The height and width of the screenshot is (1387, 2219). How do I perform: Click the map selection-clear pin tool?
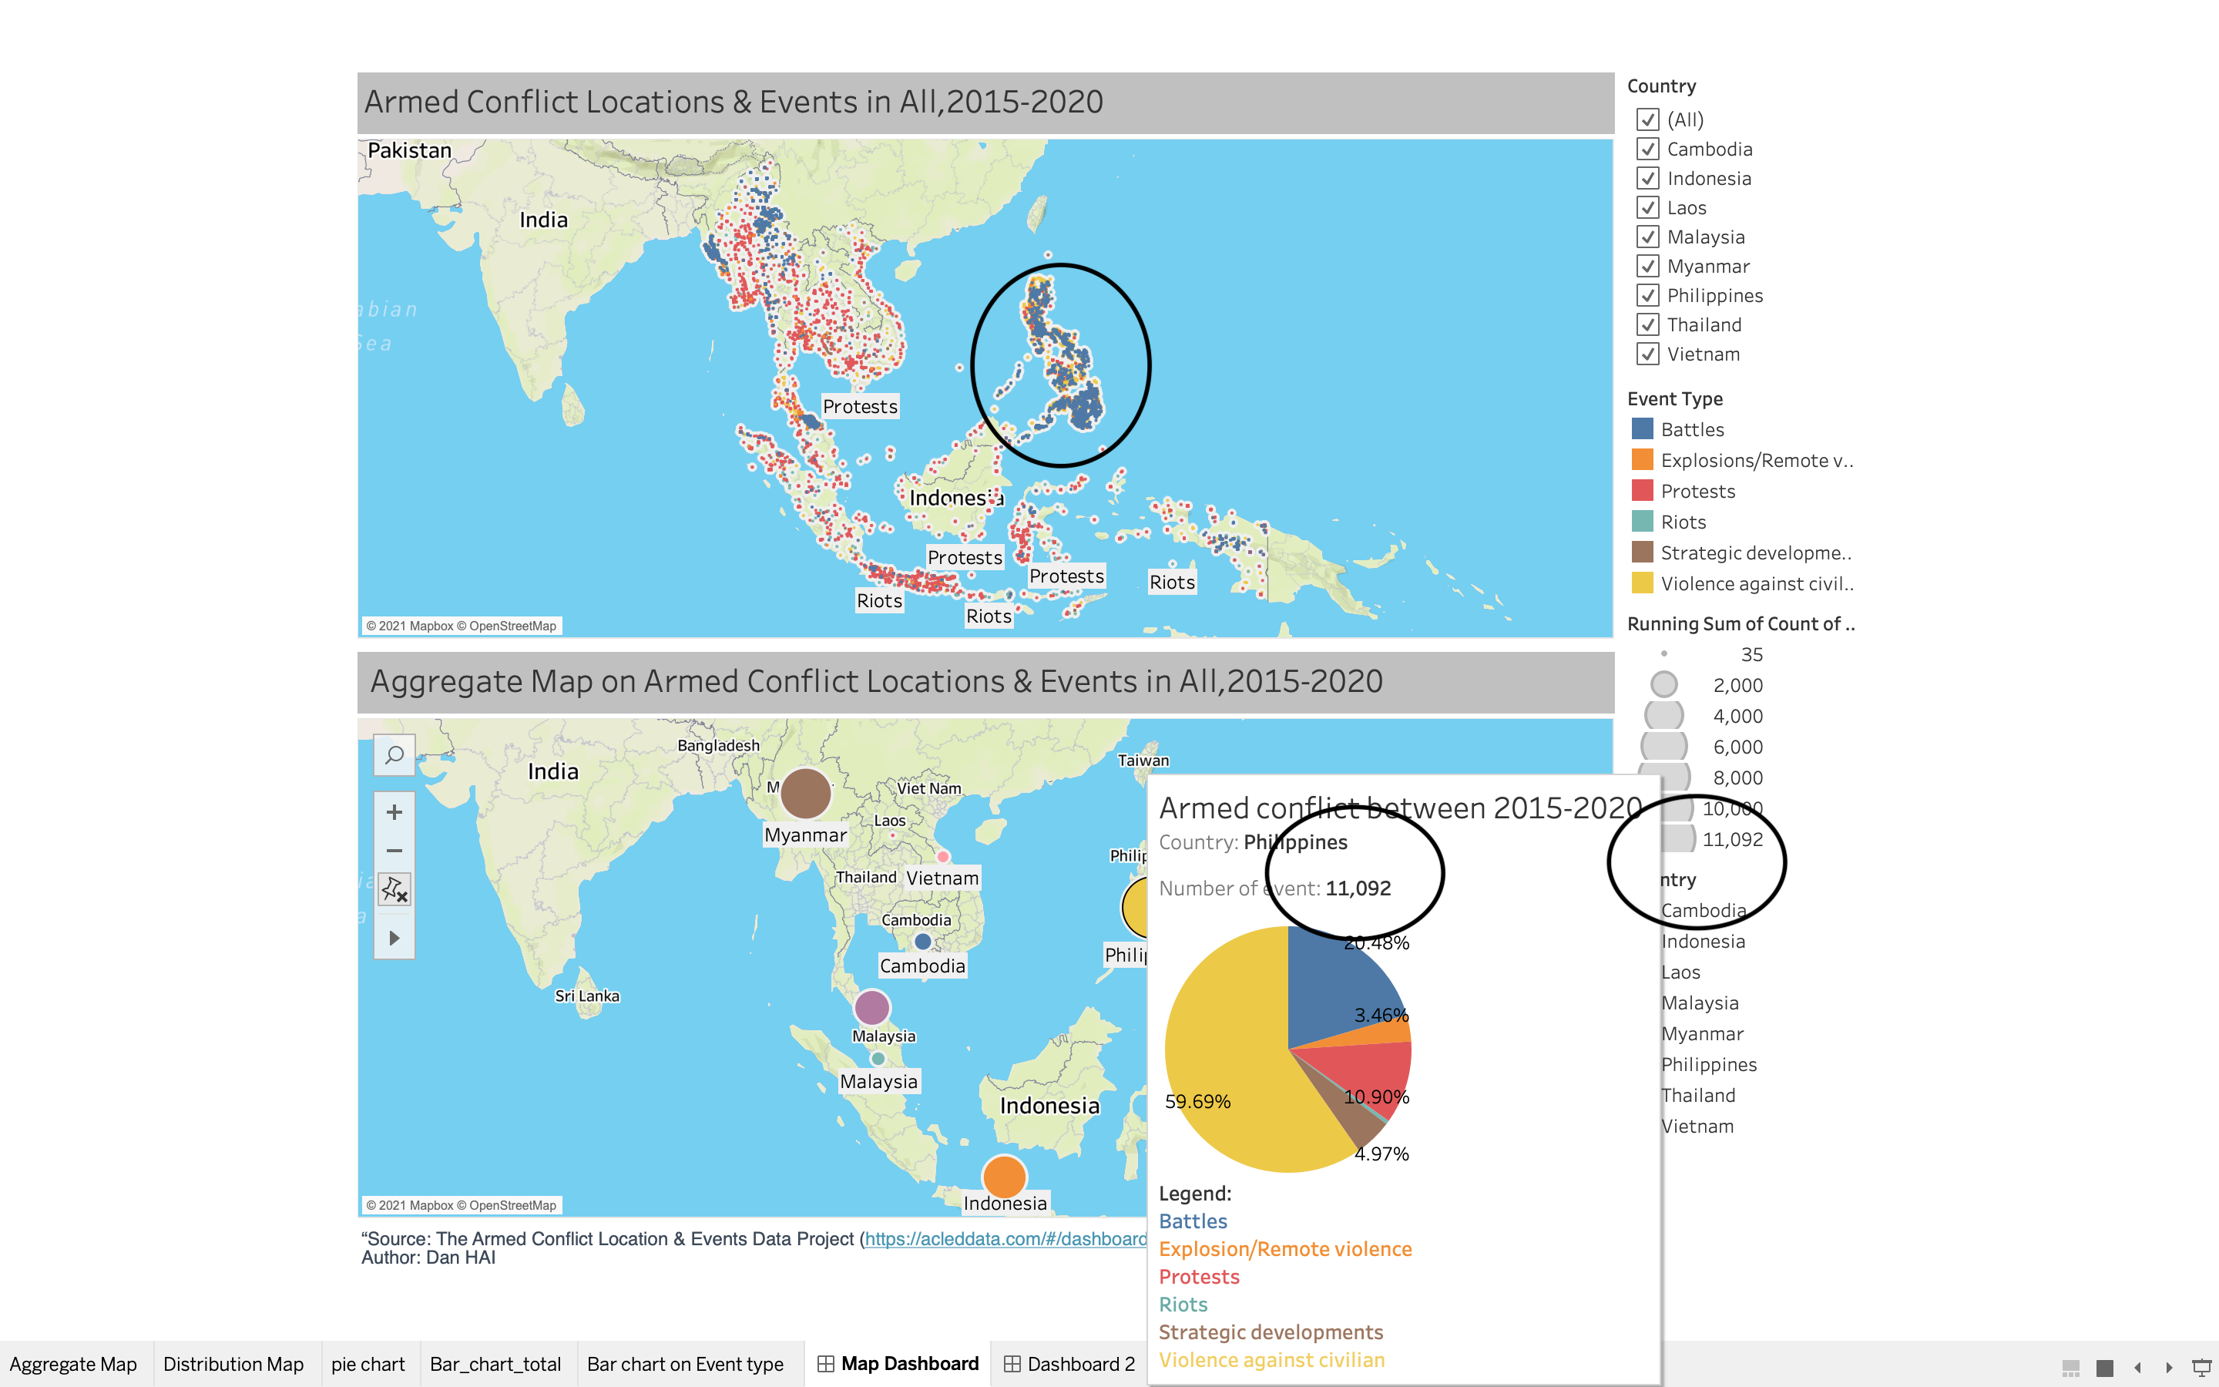394,889
